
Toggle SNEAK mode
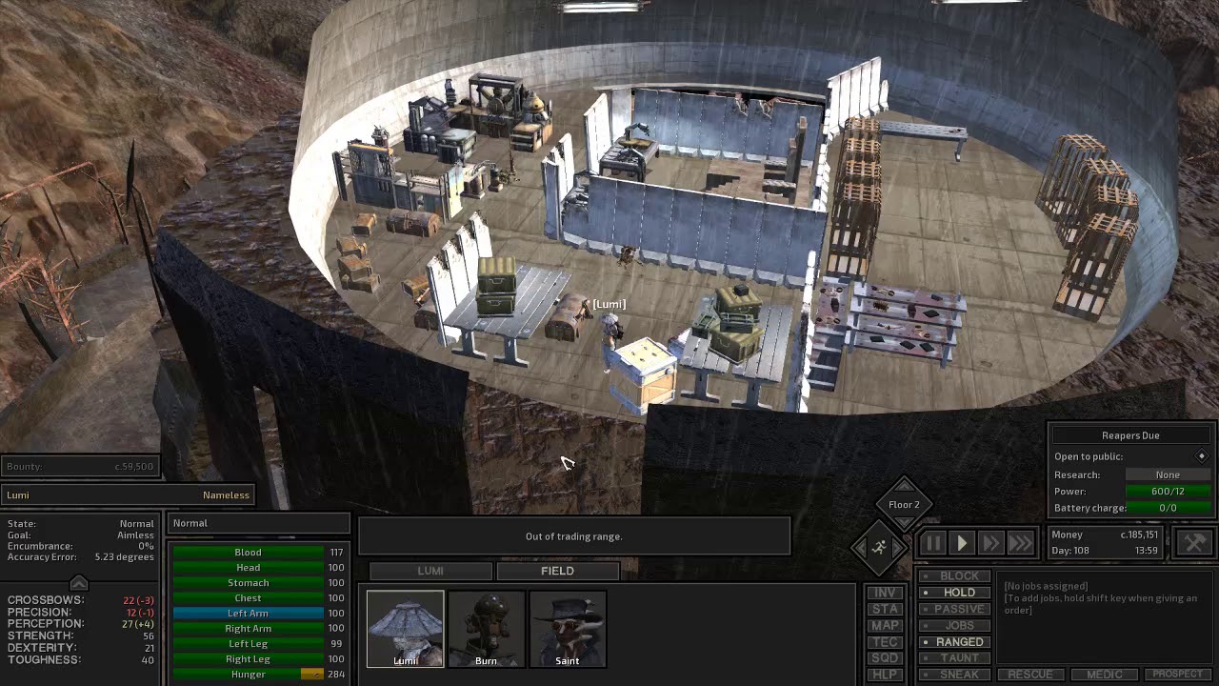pyautogui.click(x=955, y=675)
